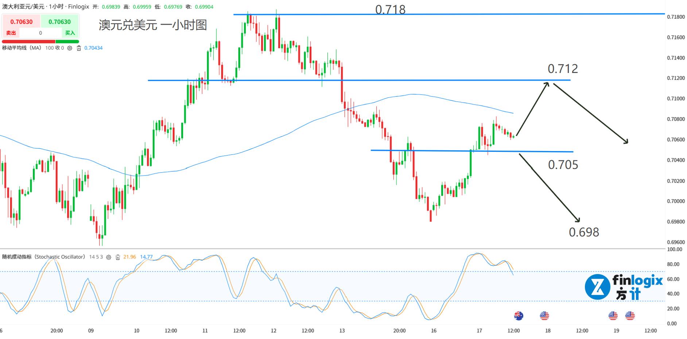This screenshot has height=339, width=687.
Task: Click the 0.718 resistance line
Action: (x=474, y=14)
